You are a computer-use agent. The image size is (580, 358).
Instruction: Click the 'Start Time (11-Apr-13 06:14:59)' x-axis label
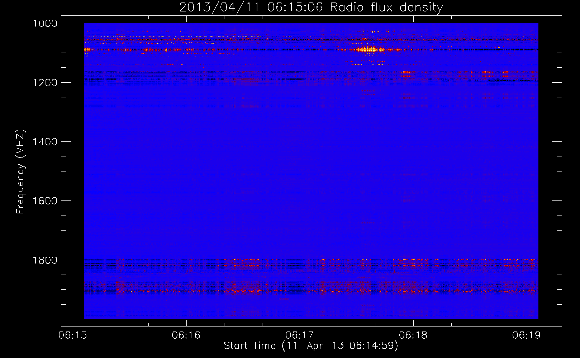tap(311, 345)
